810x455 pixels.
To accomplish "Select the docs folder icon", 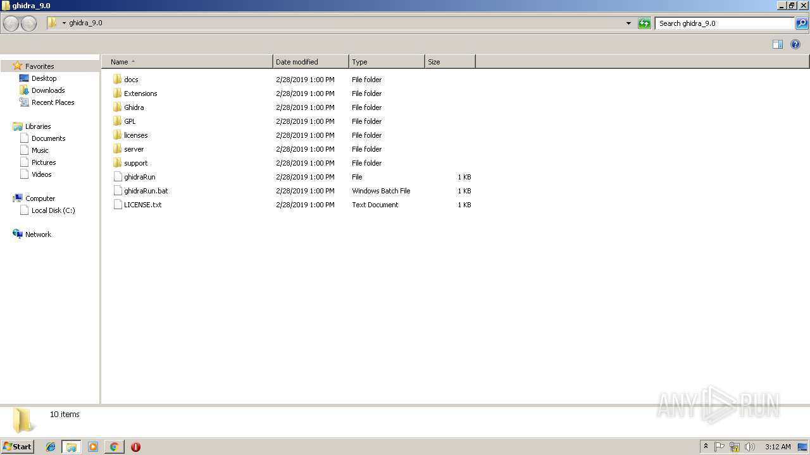I will pos(117,80).
